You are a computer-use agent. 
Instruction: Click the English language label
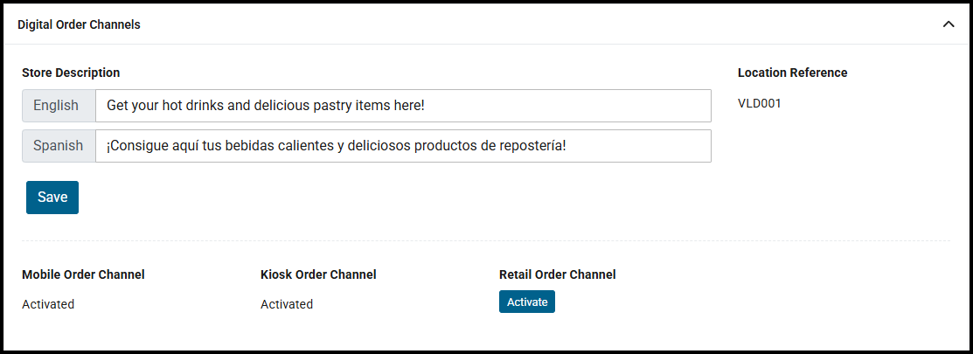point(56,106)
